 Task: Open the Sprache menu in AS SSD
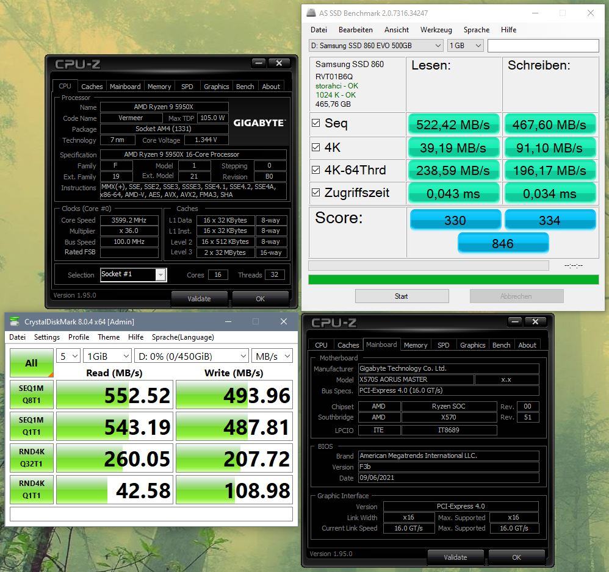coord(477,30)
